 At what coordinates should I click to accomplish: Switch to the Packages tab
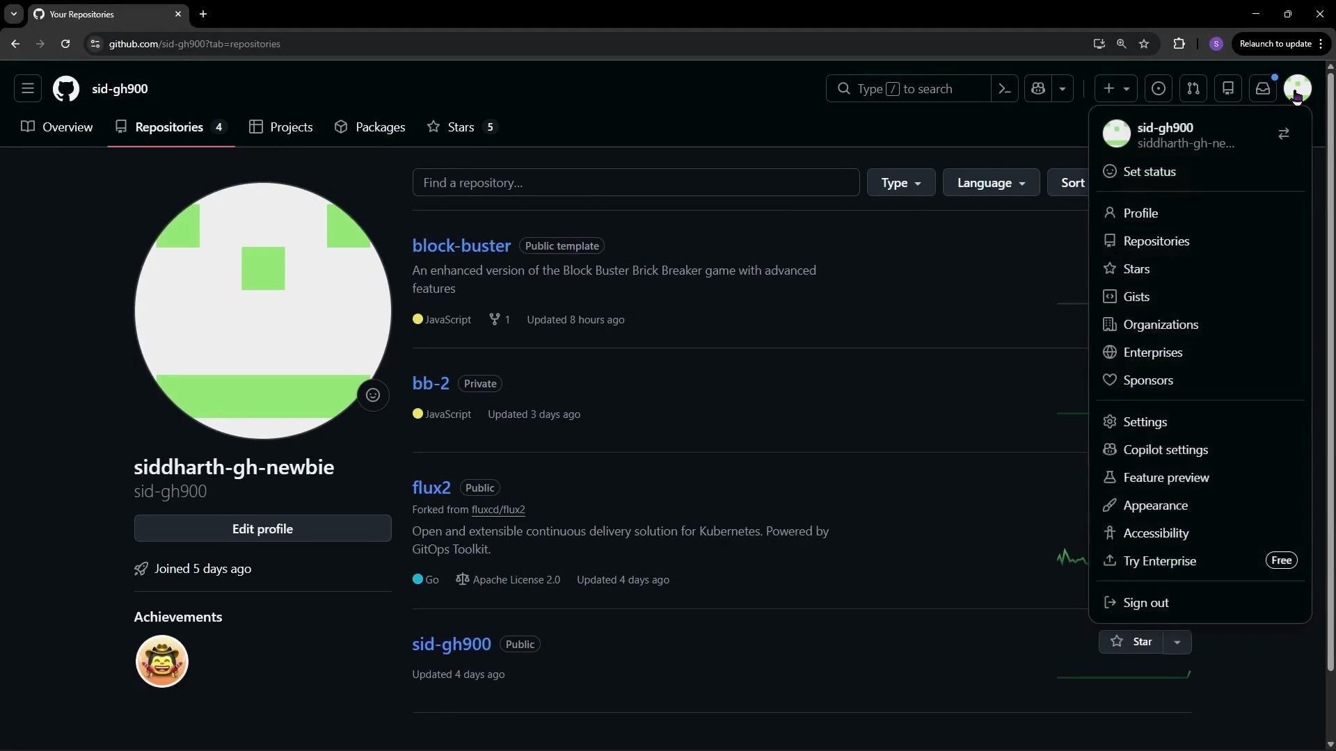[x=369, y=127]
